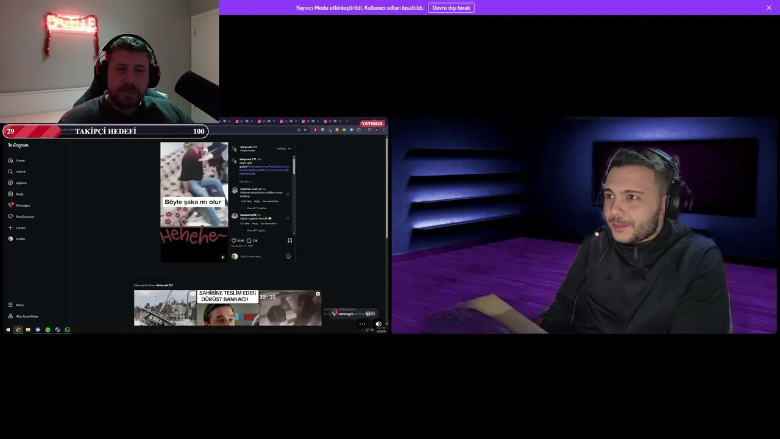Click the stream overlay speaker volume icon
The width and height of the screenshot is (780, 439).
[378, 324]
